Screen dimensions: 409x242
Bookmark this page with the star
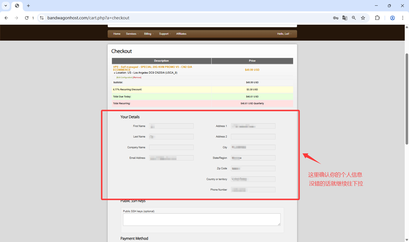[x=363, y=18]
